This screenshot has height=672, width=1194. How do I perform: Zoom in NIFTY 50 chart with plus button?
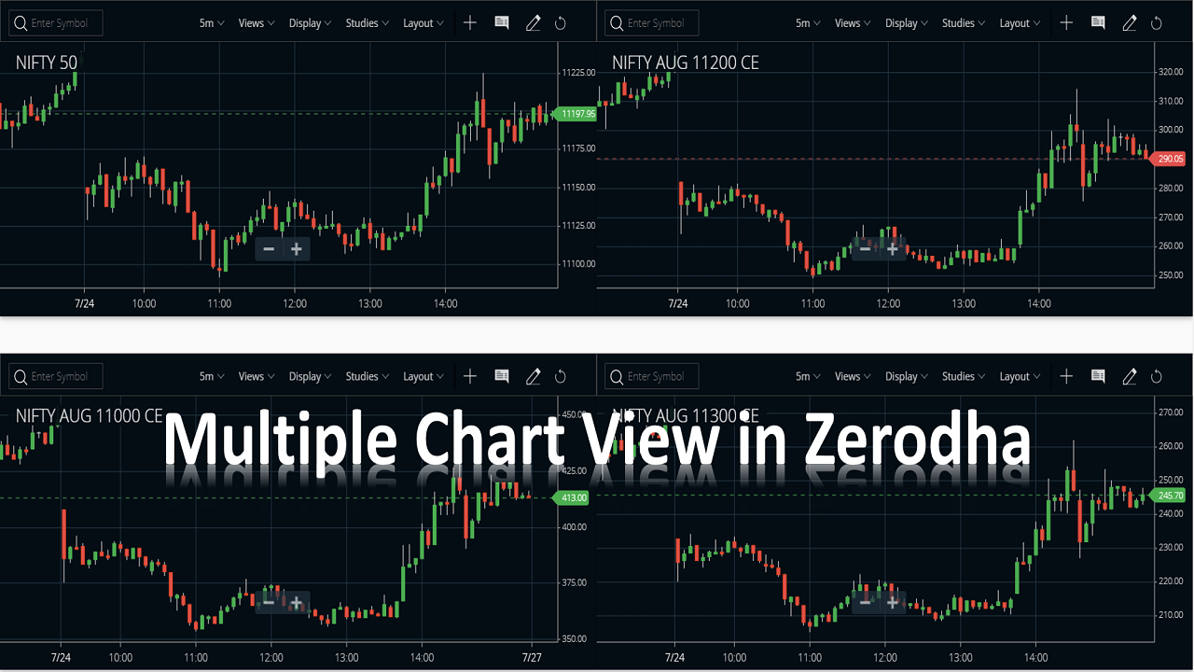296,249
